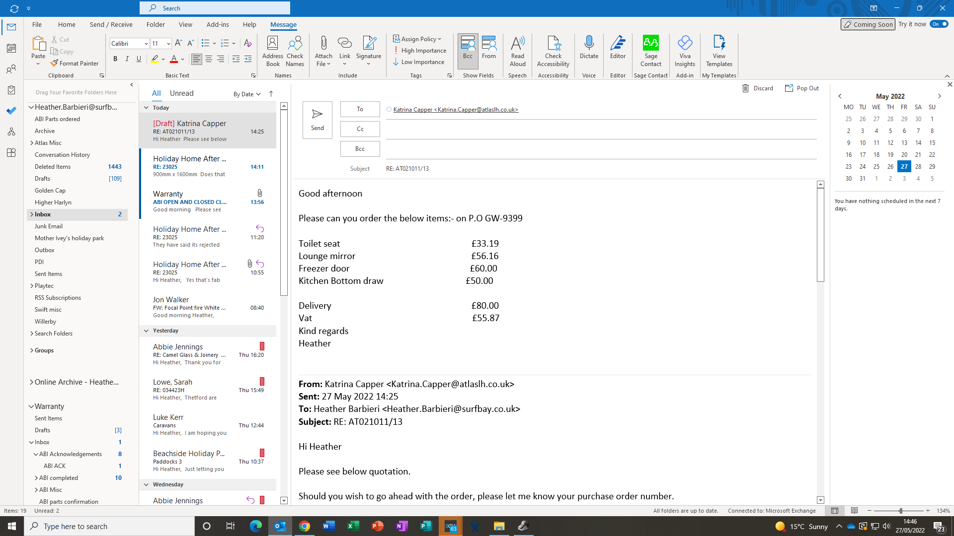Open the By Date sort dropdown

(x=247, y=94)
